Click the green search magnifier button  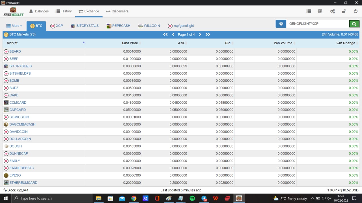[354, 24]
